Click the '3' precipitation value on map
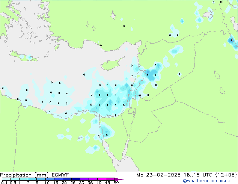Image resolution: width=238 pixels, height=184 pixels. pyautogui.click(x=148, y=75)
